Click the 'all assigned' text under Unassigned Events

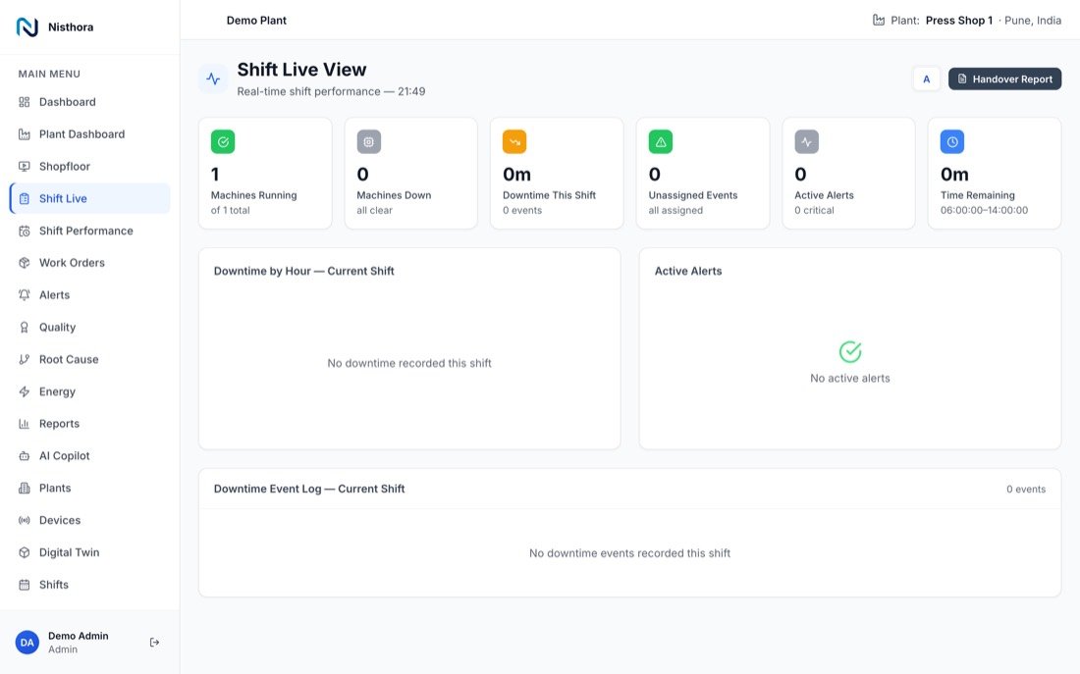tap(675, 211)
